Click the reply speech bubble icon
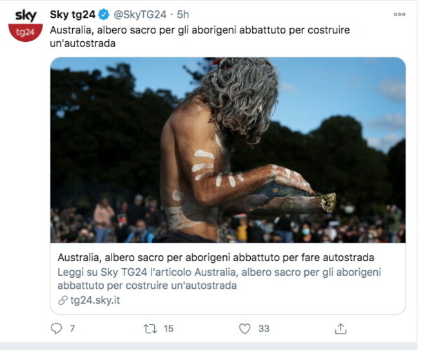This screenshot has height=350, width=421. click(56, 329)
